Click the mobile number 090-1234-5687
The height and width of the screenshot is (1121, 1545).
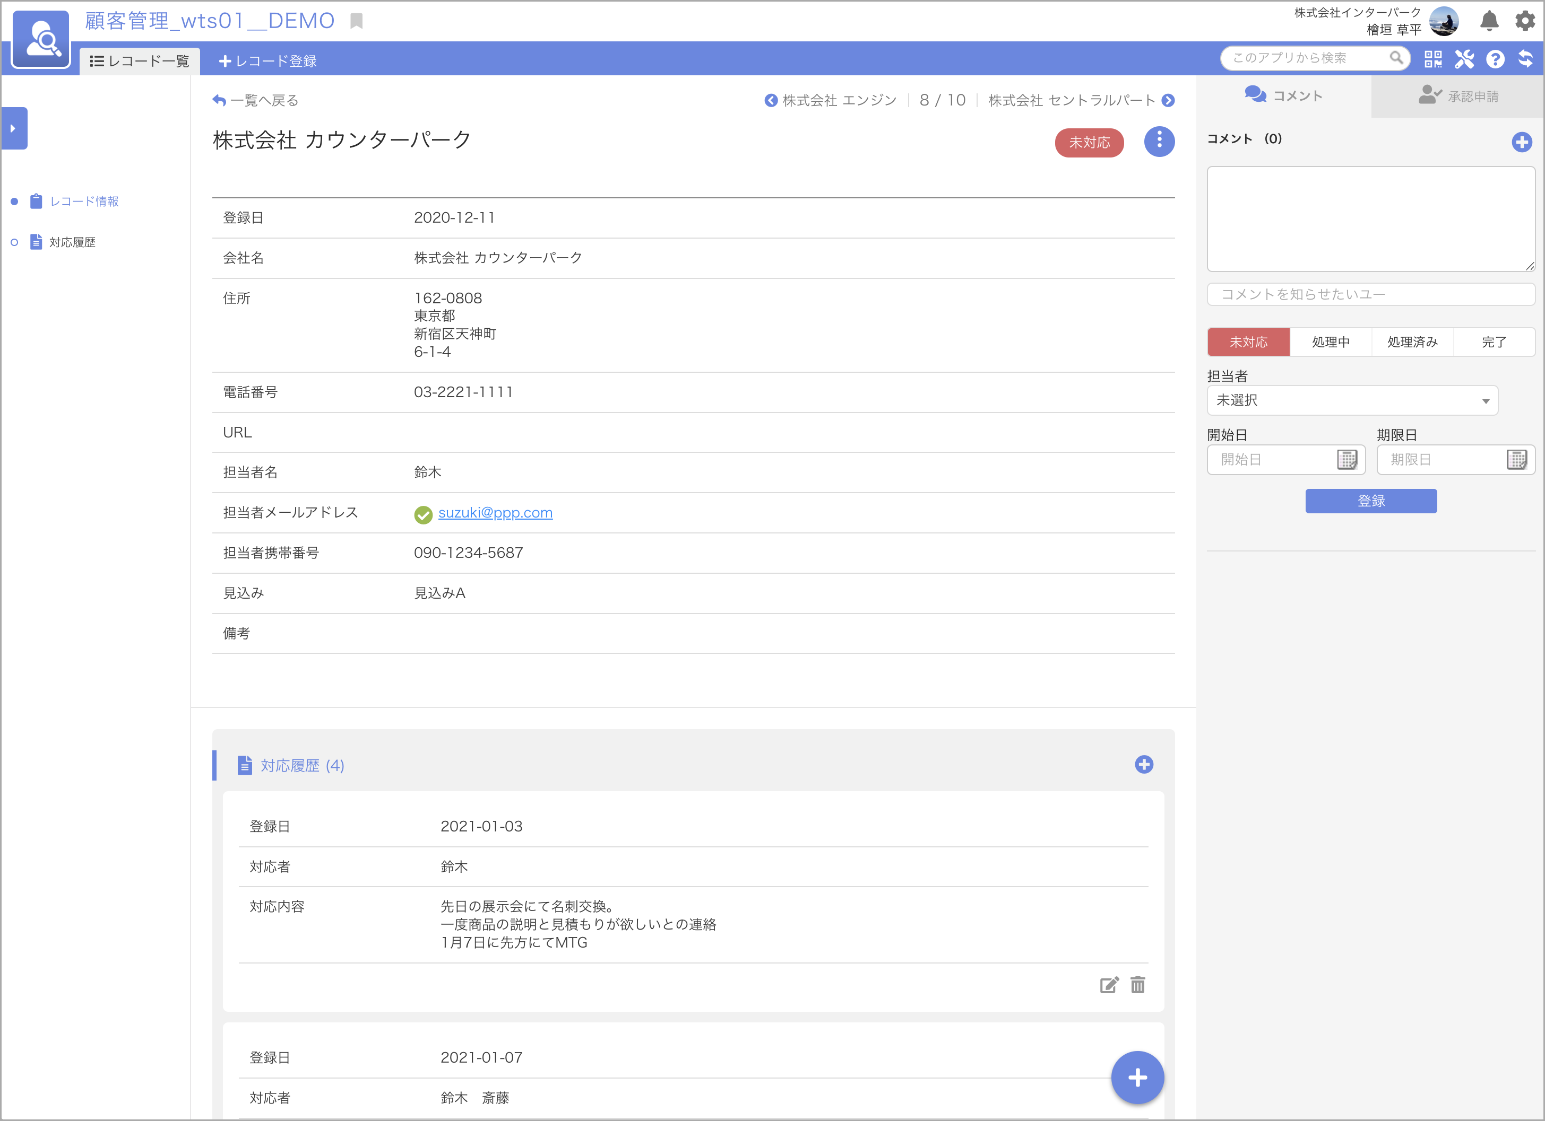pos(468,553)
